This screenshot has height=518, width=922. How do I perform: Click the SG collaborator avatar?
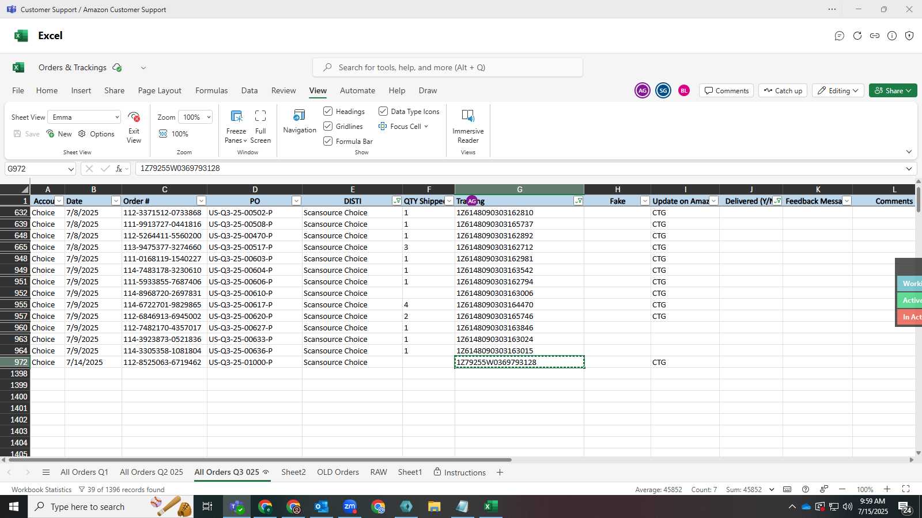coord(663,90)
